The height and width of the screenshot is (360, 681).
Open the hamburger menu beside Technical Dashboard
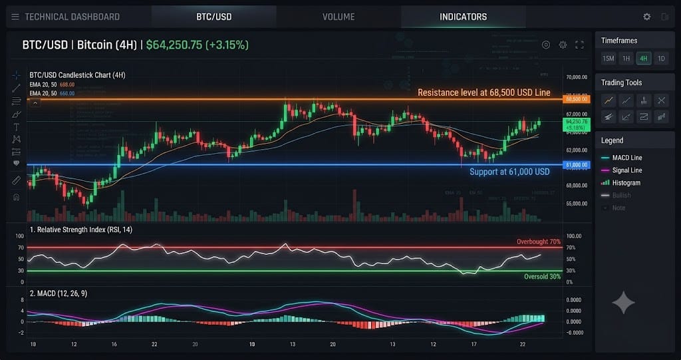15,17
